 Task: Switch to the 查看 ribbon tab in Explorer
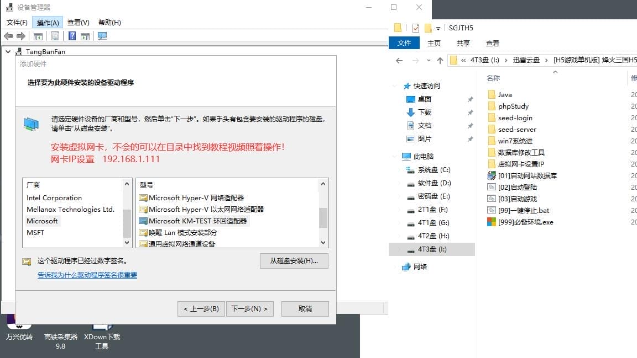[492, 43]
